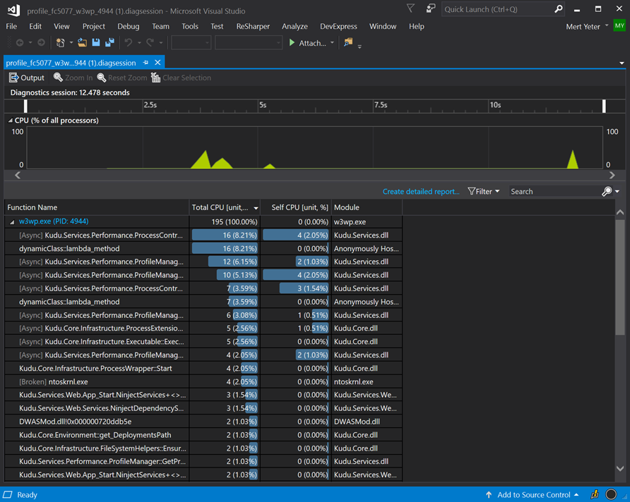The height and width of the screenshot is (502, 630).
Task: Open the ReSharper menu
Action: [x=253, y=27]
